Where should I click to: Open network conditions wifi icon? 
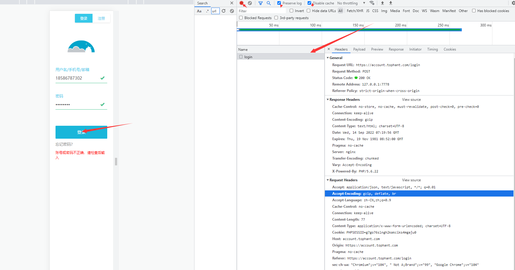tap(372, 3)
